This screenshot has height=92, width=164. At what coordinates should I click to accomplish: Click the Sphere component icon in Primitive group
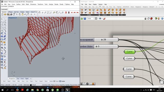pyautogui.click(x=117, y=13)
